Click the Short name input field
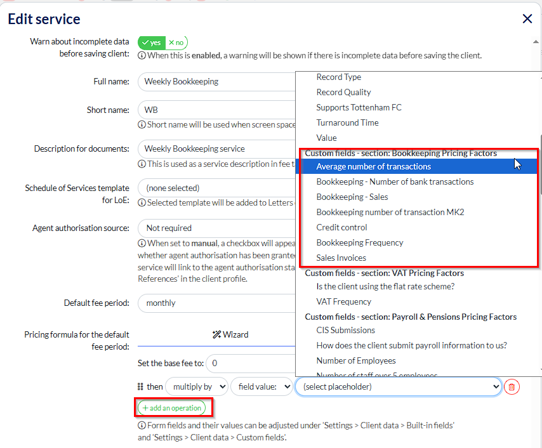Screen dimensions: 542x448 (216, 110)
